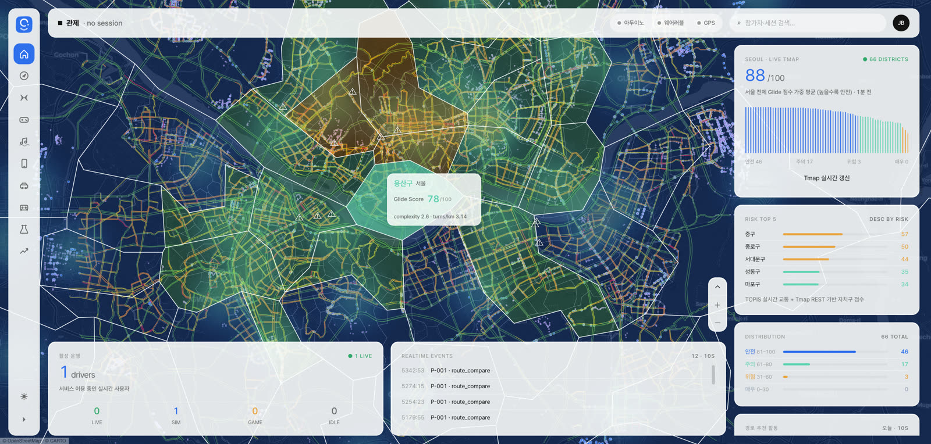Select the GAME driver count tab
Screen dimensions: 931x444
(x=255, y=416)
